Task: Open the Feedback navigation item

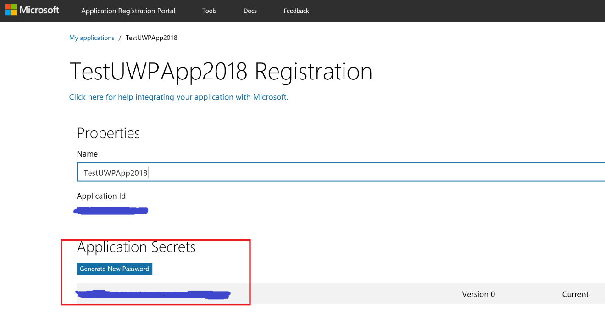Action: pyautogui.click(x=296, y=11)
